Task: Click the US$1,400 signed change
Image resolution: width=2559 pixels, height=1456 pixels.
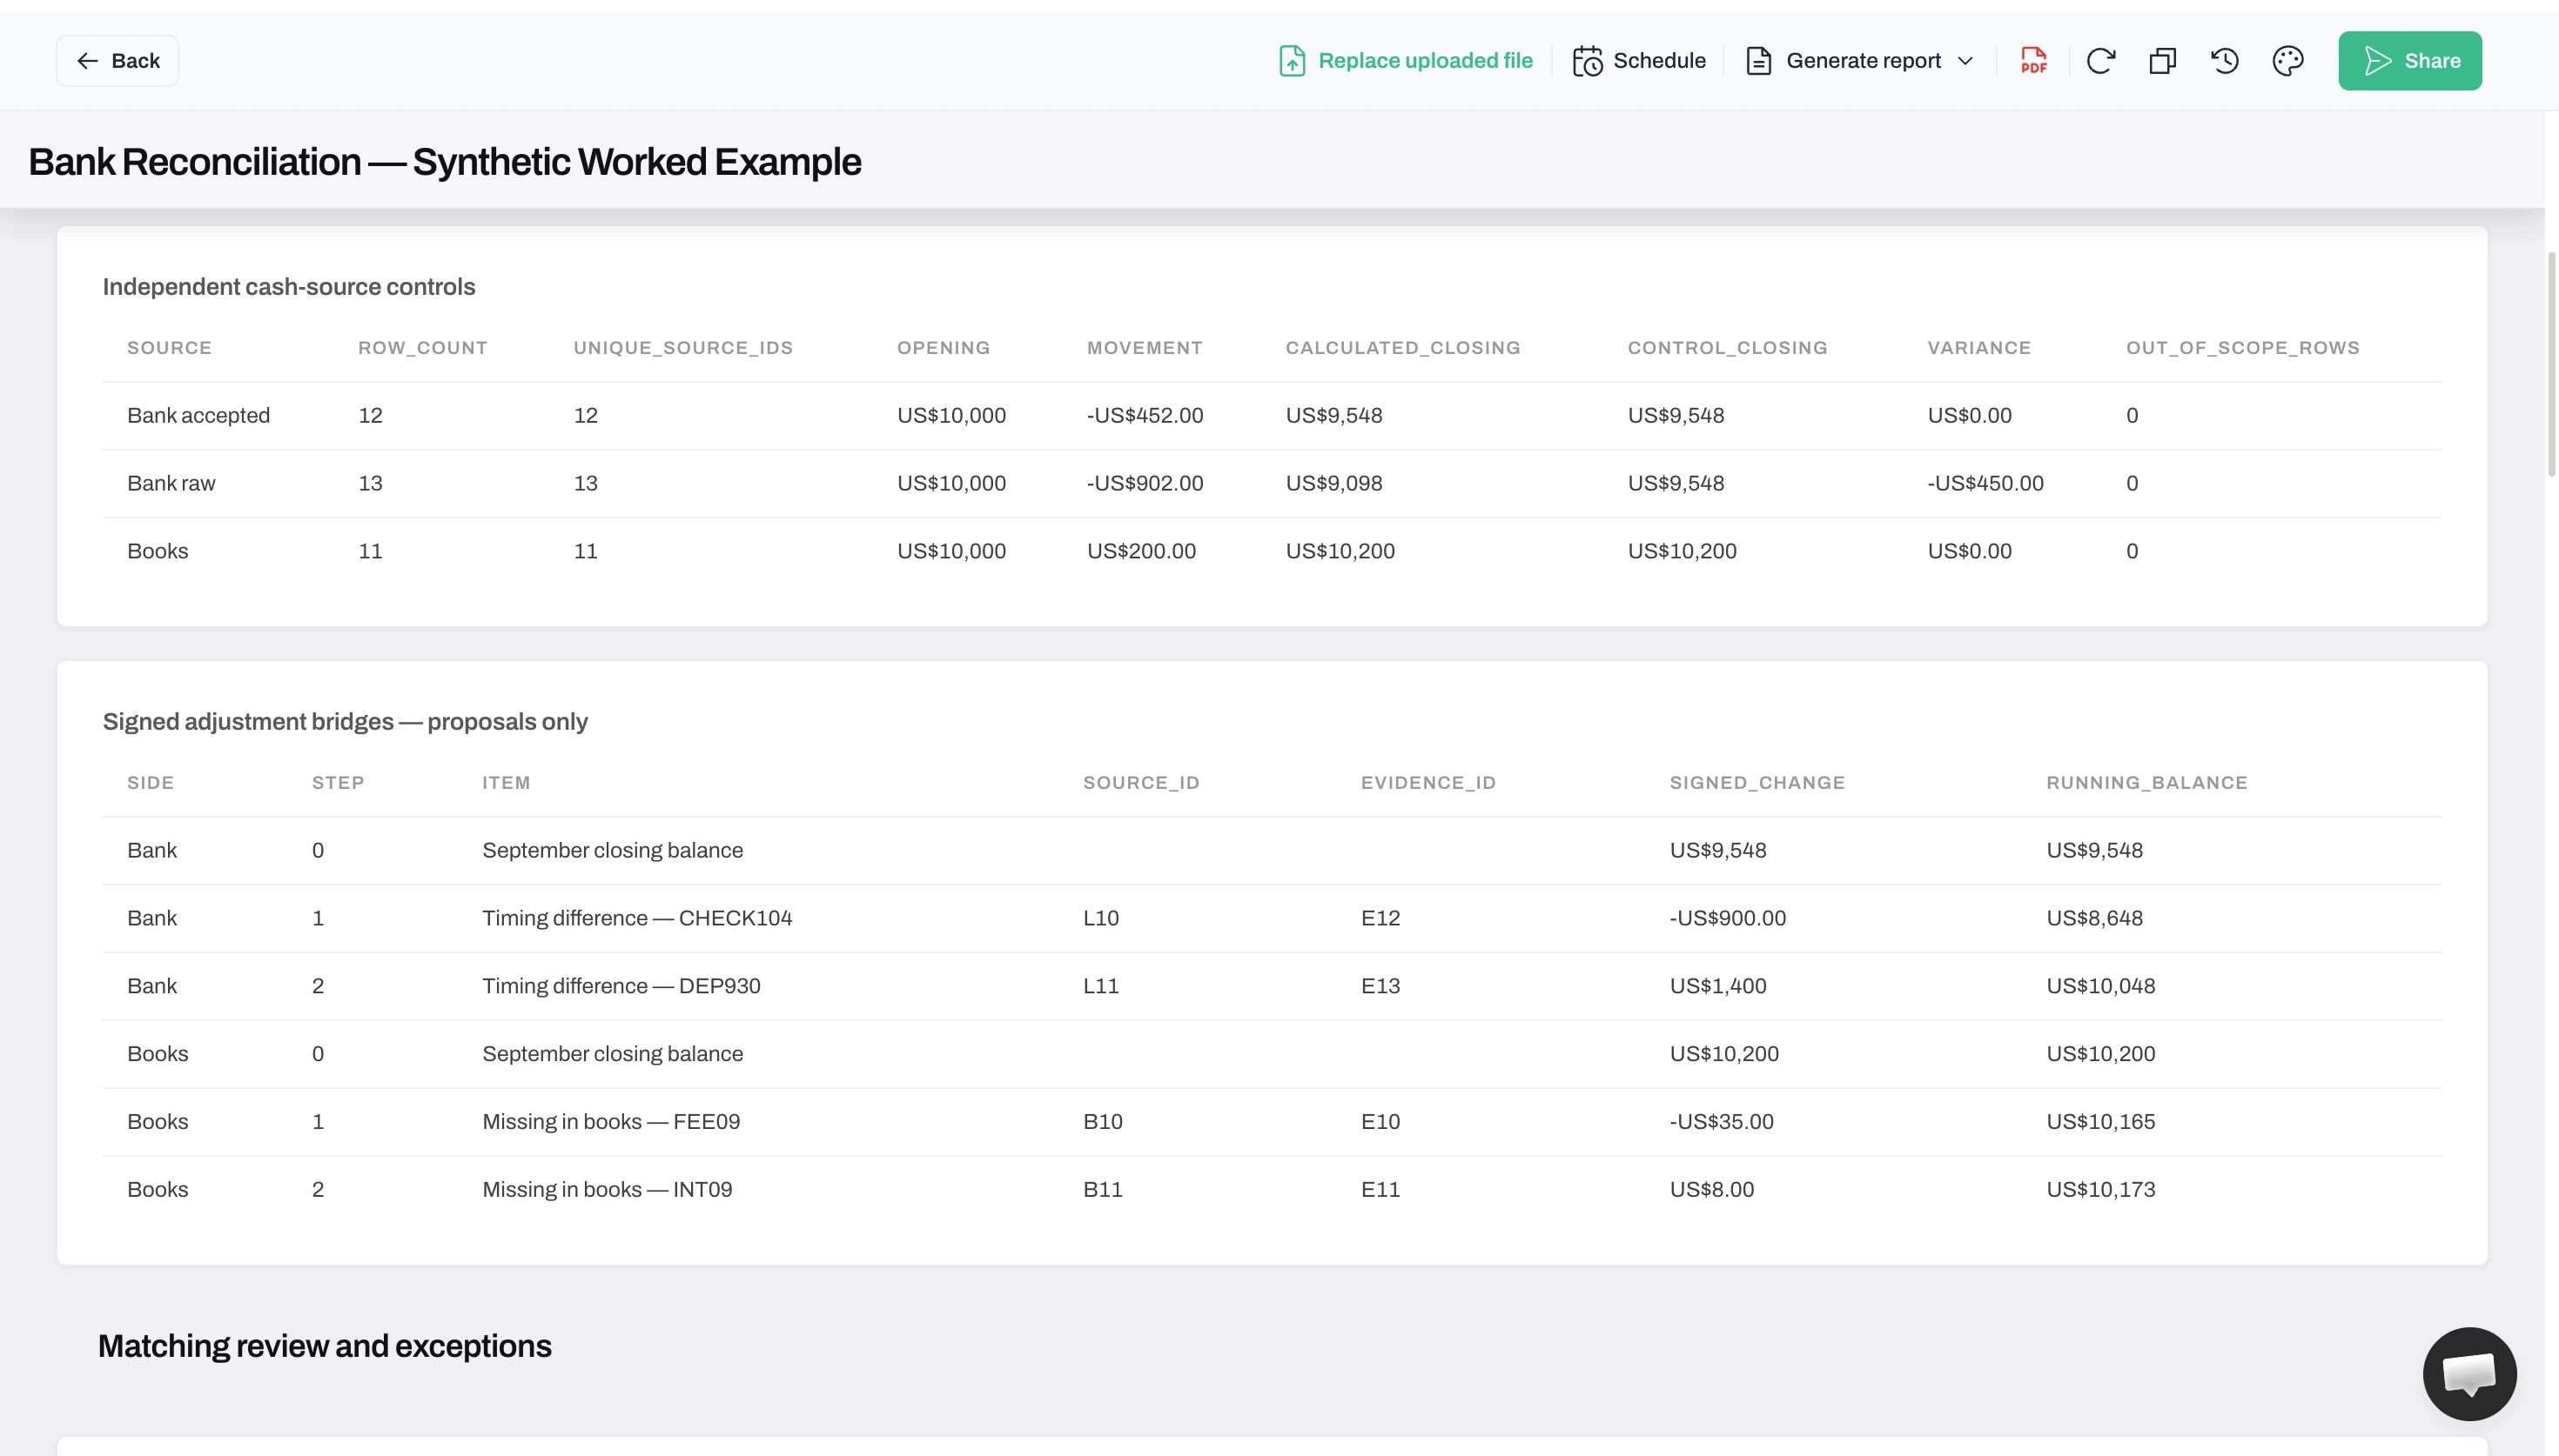Action: click(x=1717, y=987)
